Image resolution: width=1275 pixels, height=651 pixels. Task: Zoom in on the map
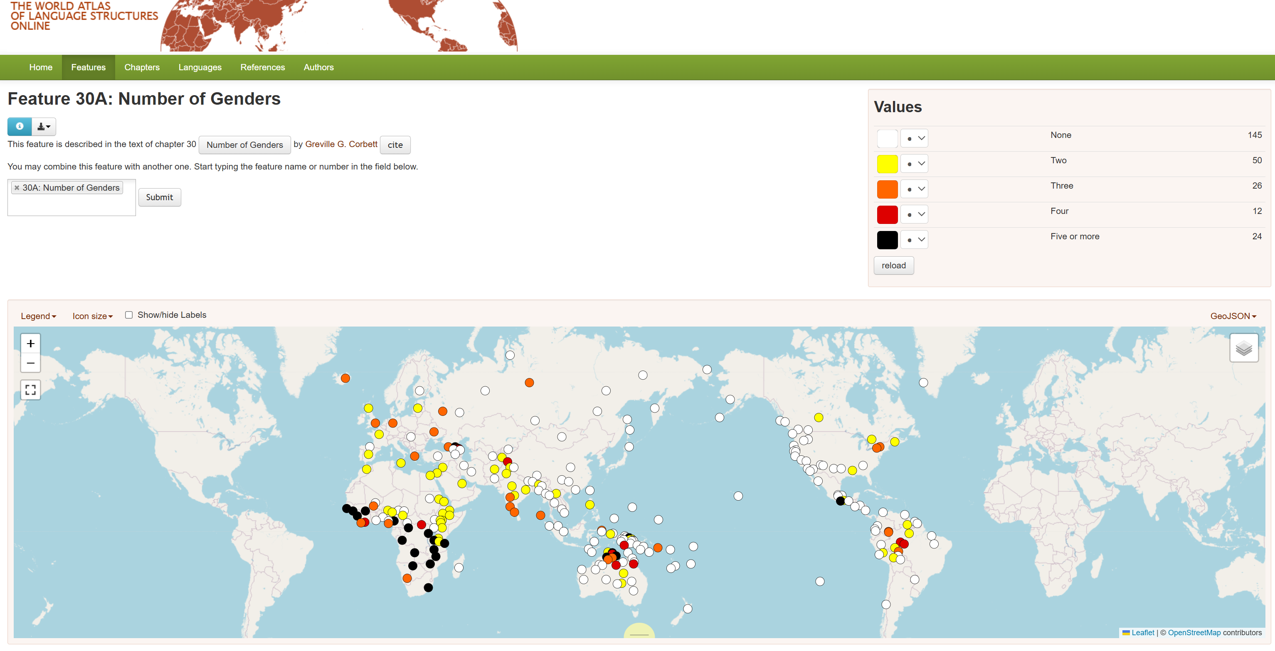(x=31, y=343)
